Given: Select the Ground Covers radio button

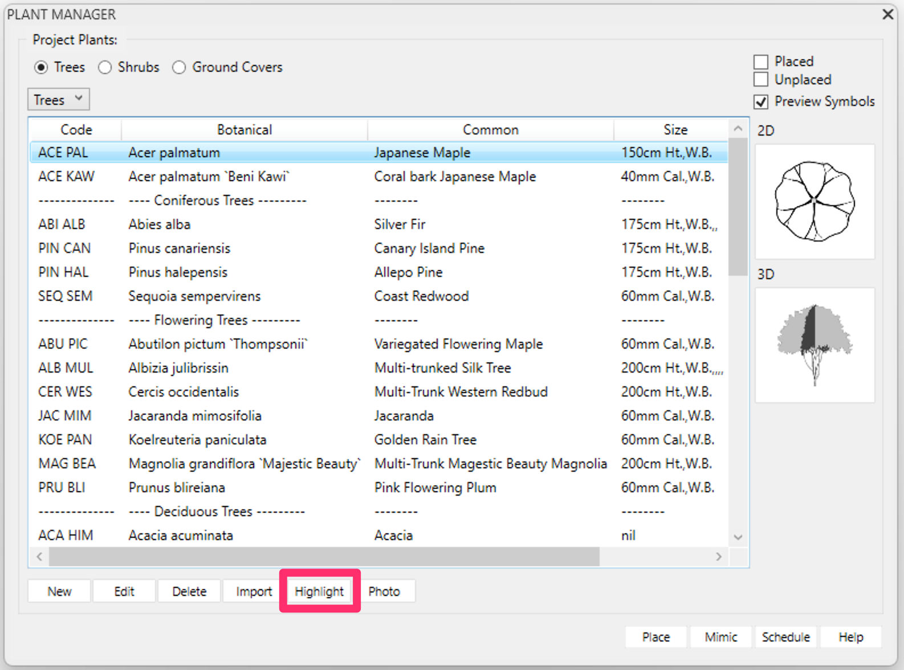Looking at the screenshot, I should pyautogui.click(x=179, y=67).
